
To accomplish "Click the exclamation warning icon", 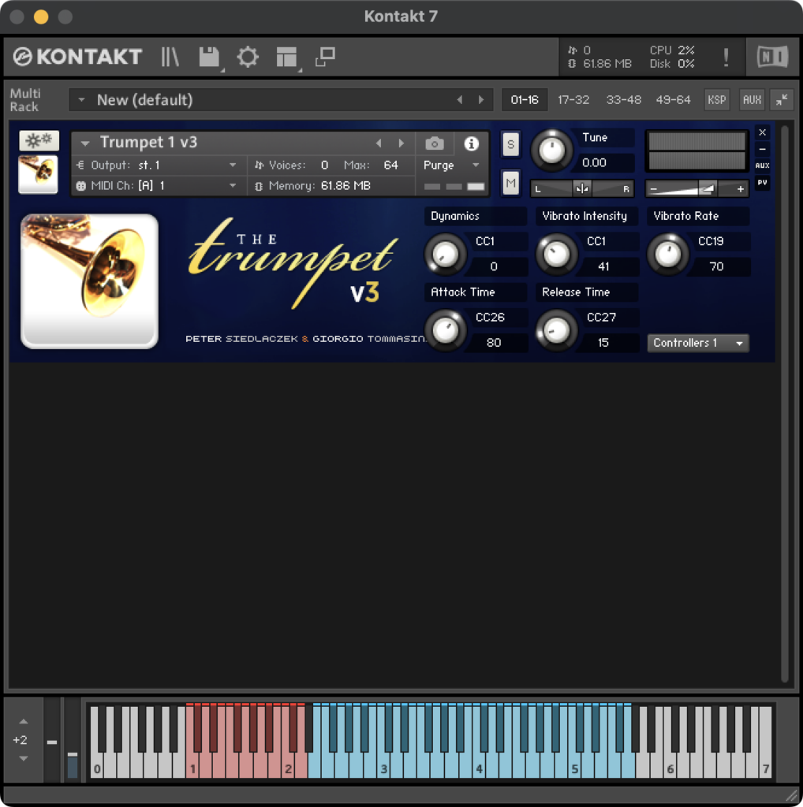I will point(726,57).
